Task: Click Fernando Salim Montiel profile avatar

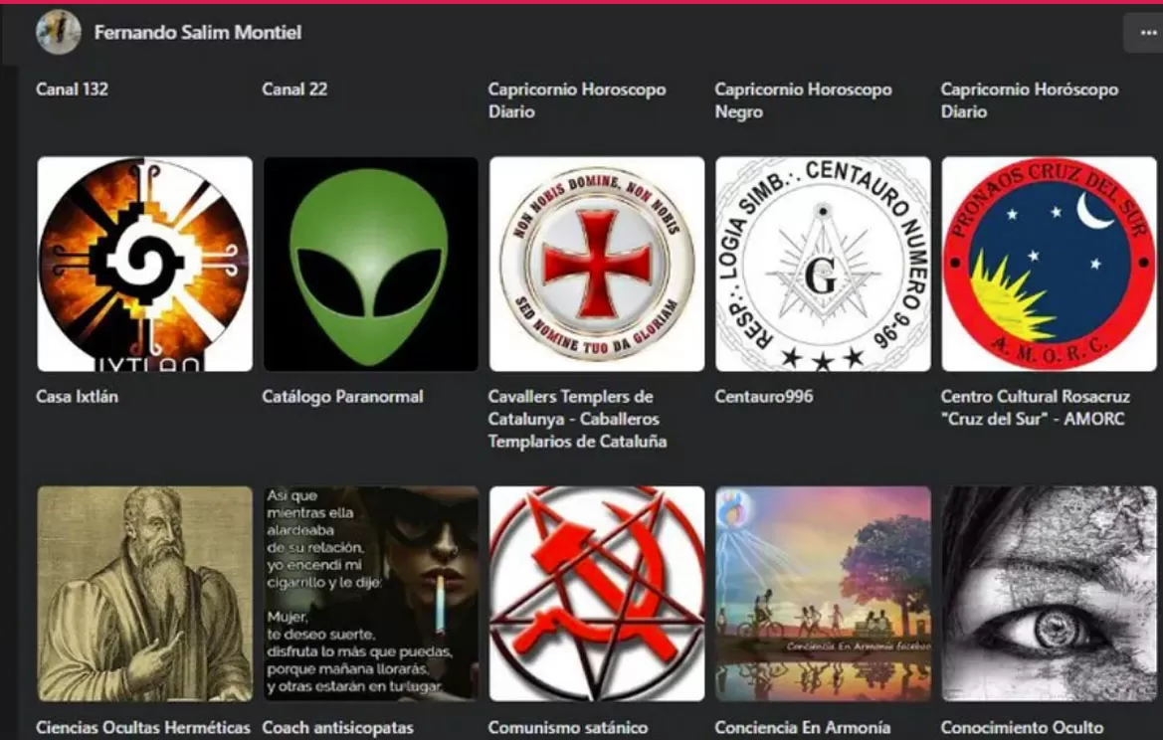Action: pos(58,33)
